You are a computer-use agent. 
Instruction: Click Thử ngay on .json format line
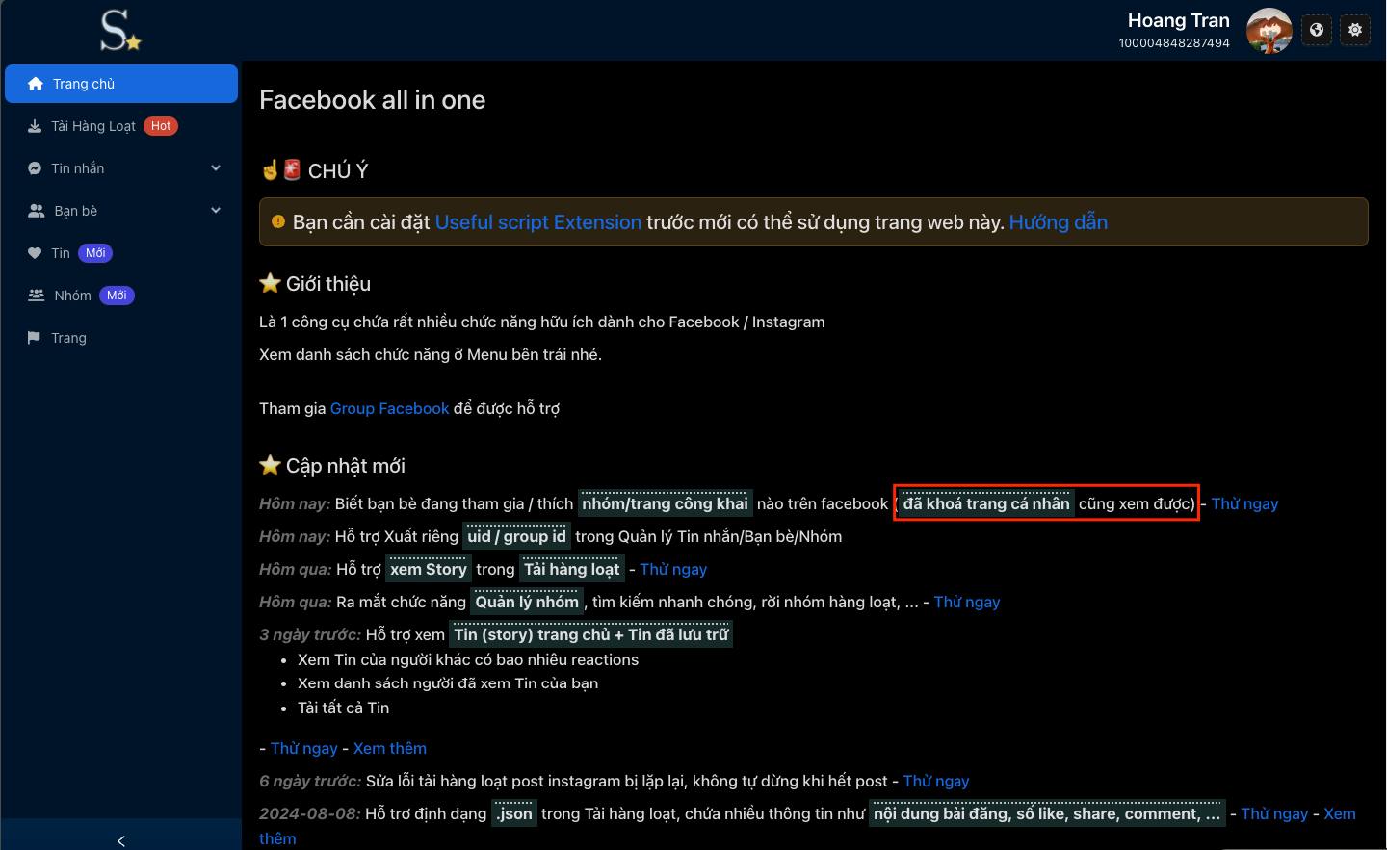(x=1274, y=813)
